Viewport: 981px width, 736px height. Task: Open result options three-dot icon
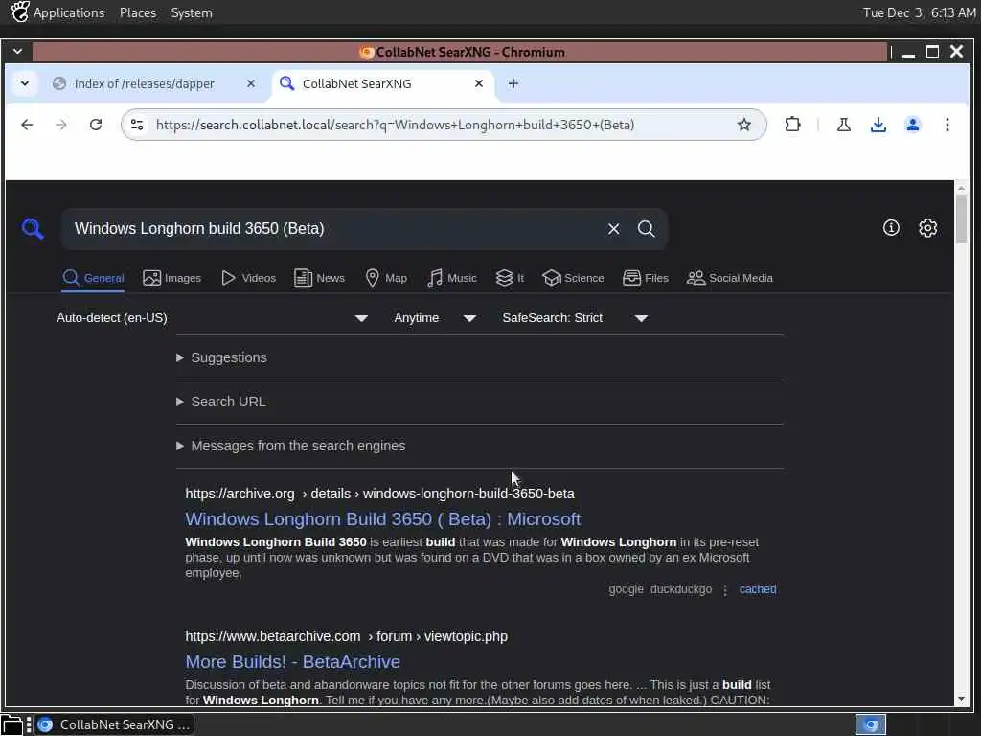pyautogui.click(x=725, y=590)
